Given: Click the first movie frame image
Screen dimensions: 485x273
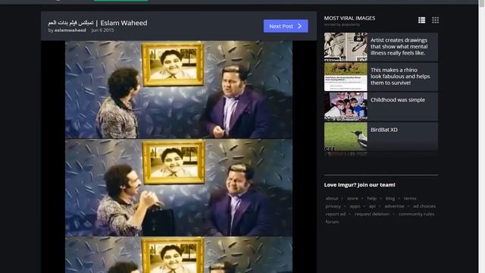Looking at the screenshot, I should [x=179, y=89].
